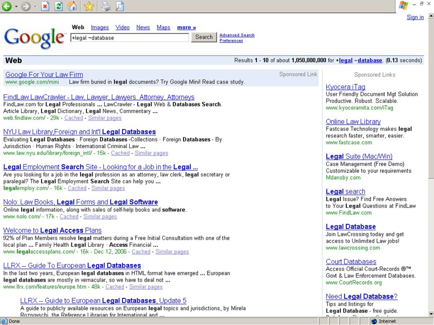The width and height of the screenshot is (434, 325).
Task: Open FindLaw LawCrawler result
Action: point(99,97)
